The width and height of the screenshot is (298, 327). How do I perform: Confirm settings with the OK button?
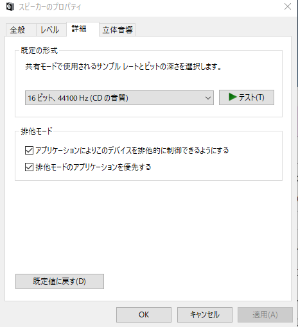pyautogui.click(x=144, y=315)
